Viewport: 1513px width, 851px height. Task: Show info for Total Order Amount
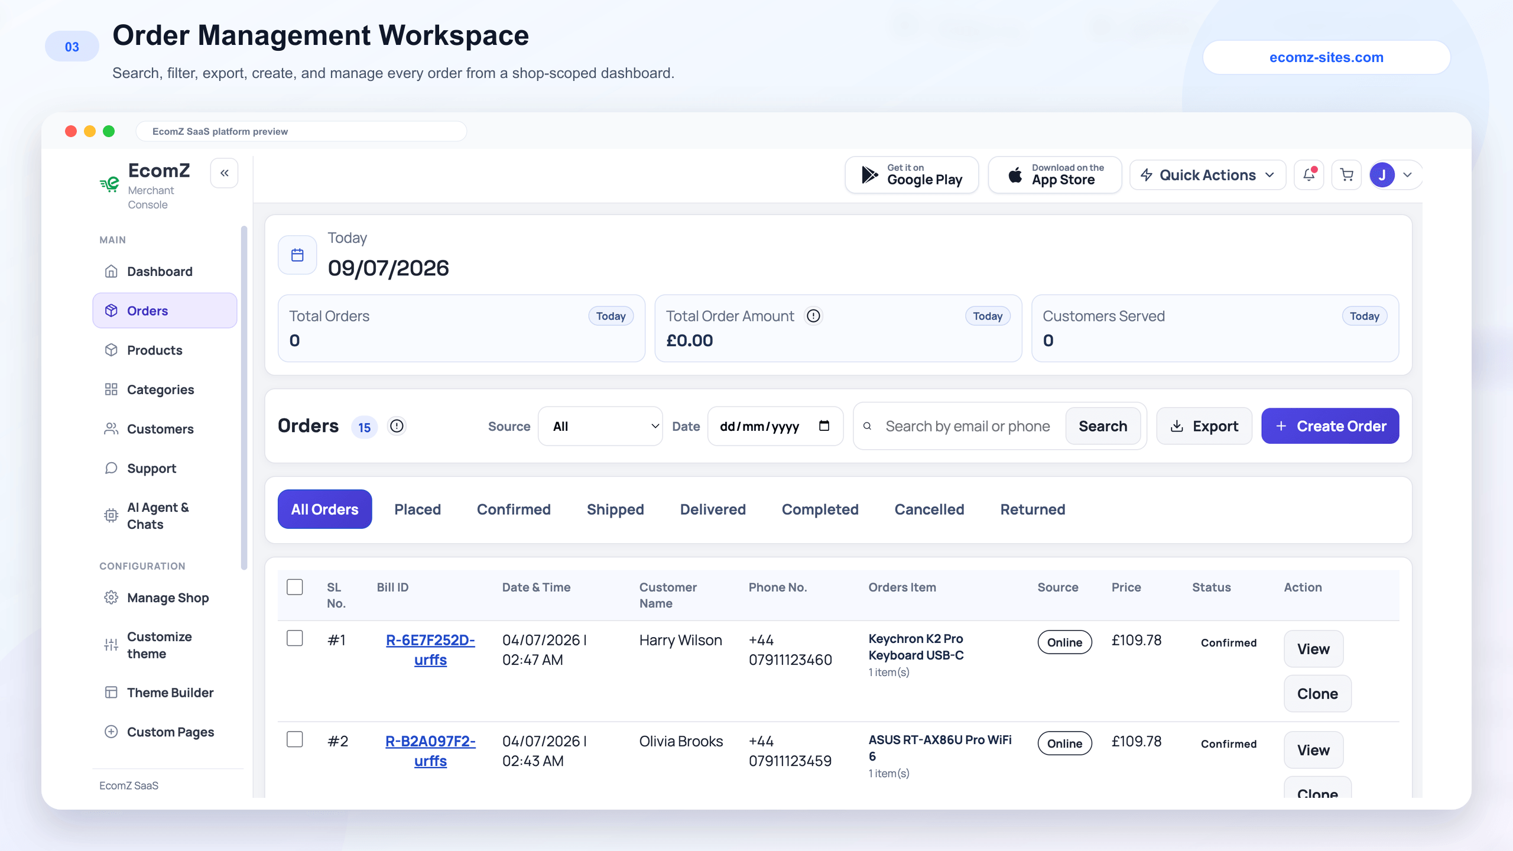point(814,316)
